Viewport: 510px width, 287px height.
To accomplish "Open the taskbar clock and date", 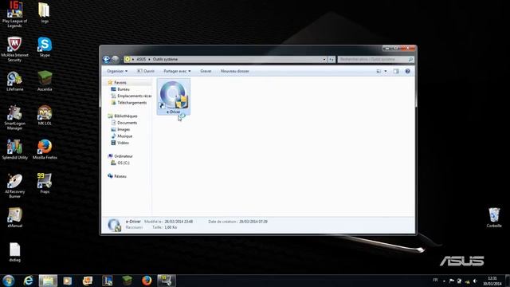I will [492, 281].
